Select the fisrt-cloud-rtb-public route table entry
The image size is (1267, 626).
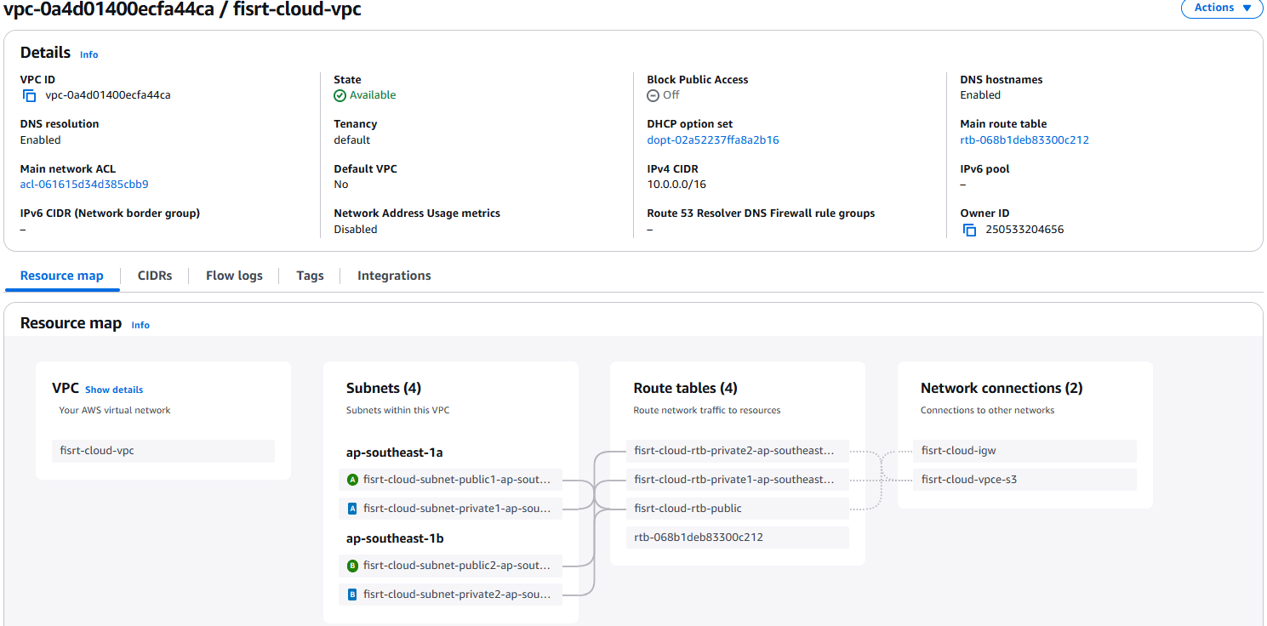pos(737,508)
